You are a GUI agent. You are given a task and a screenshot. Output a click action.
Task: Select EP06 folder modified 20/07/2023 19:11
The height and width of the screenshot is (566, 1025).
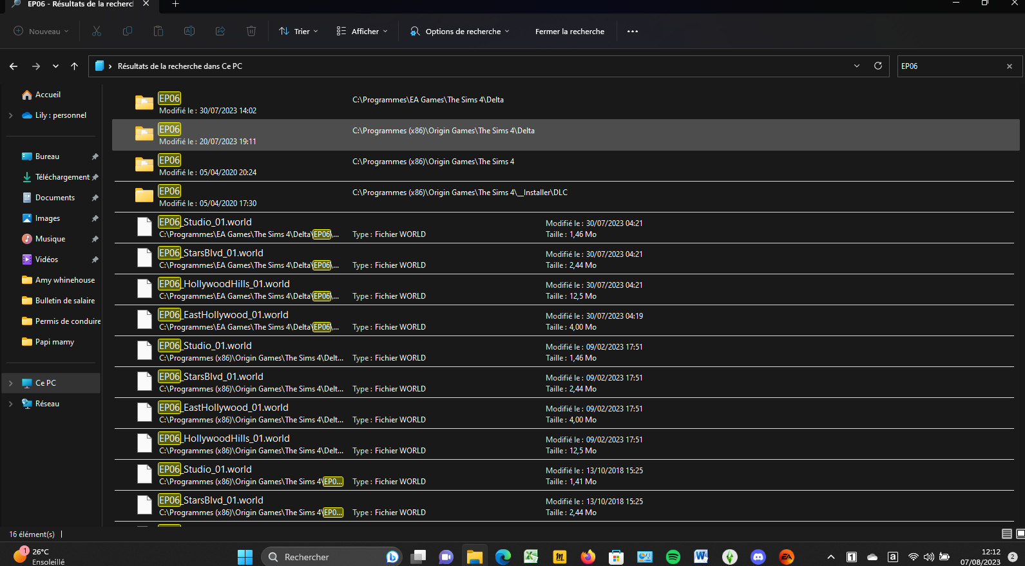click(566, 135)
